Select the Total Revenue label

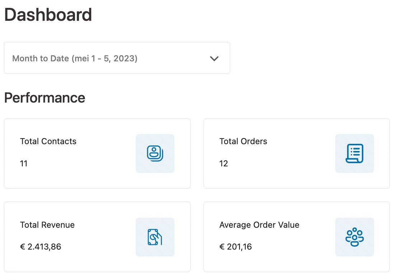pos(47,225)
